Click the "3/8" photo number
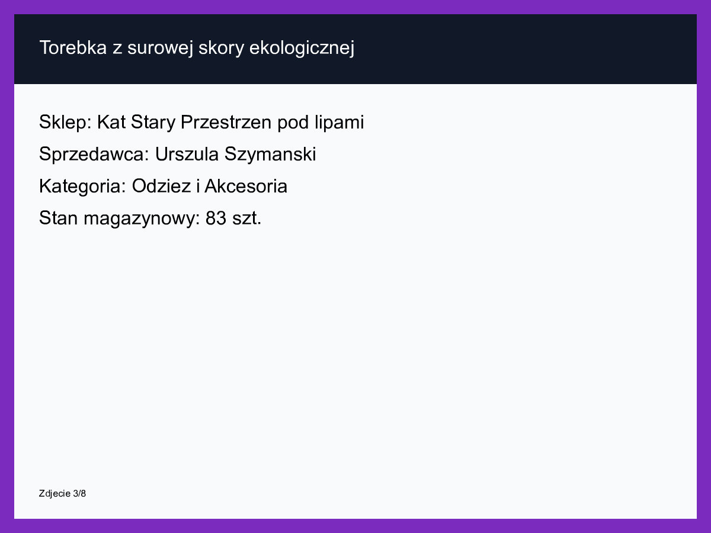 tap(80, 493)
